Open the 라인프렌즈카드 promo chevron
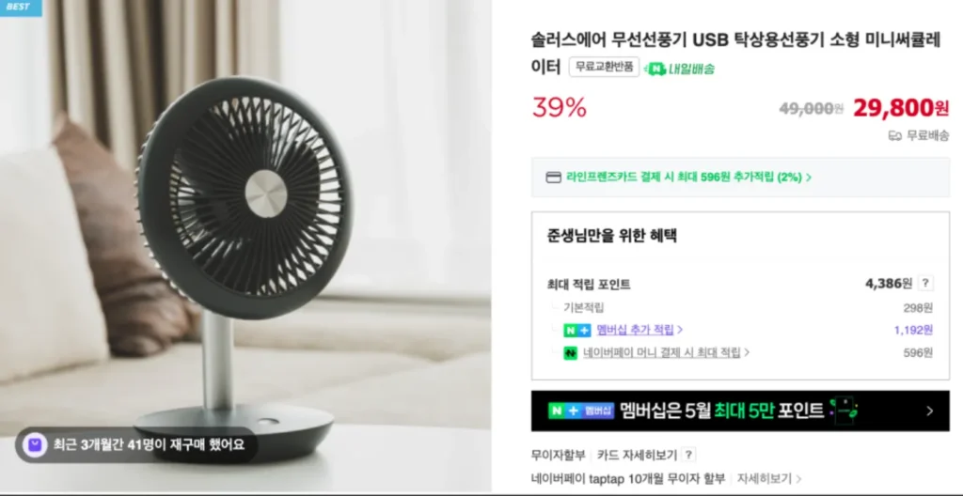Image resolution: width=963 pixels, height=496 pixels. click(x=809, y=178)
